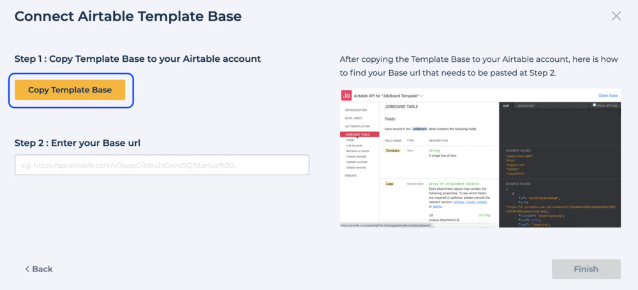Select the "Connect Airtable Template Base" title
The image size is (638, 290).
tap(128, 17)
